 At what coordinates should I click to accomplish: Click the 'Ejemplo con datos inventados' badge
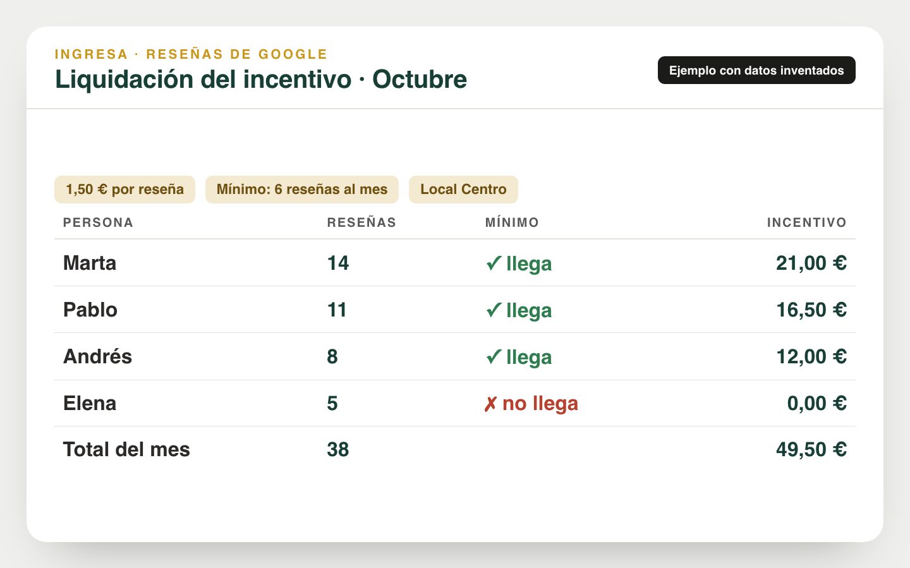[x=756, y=70]
